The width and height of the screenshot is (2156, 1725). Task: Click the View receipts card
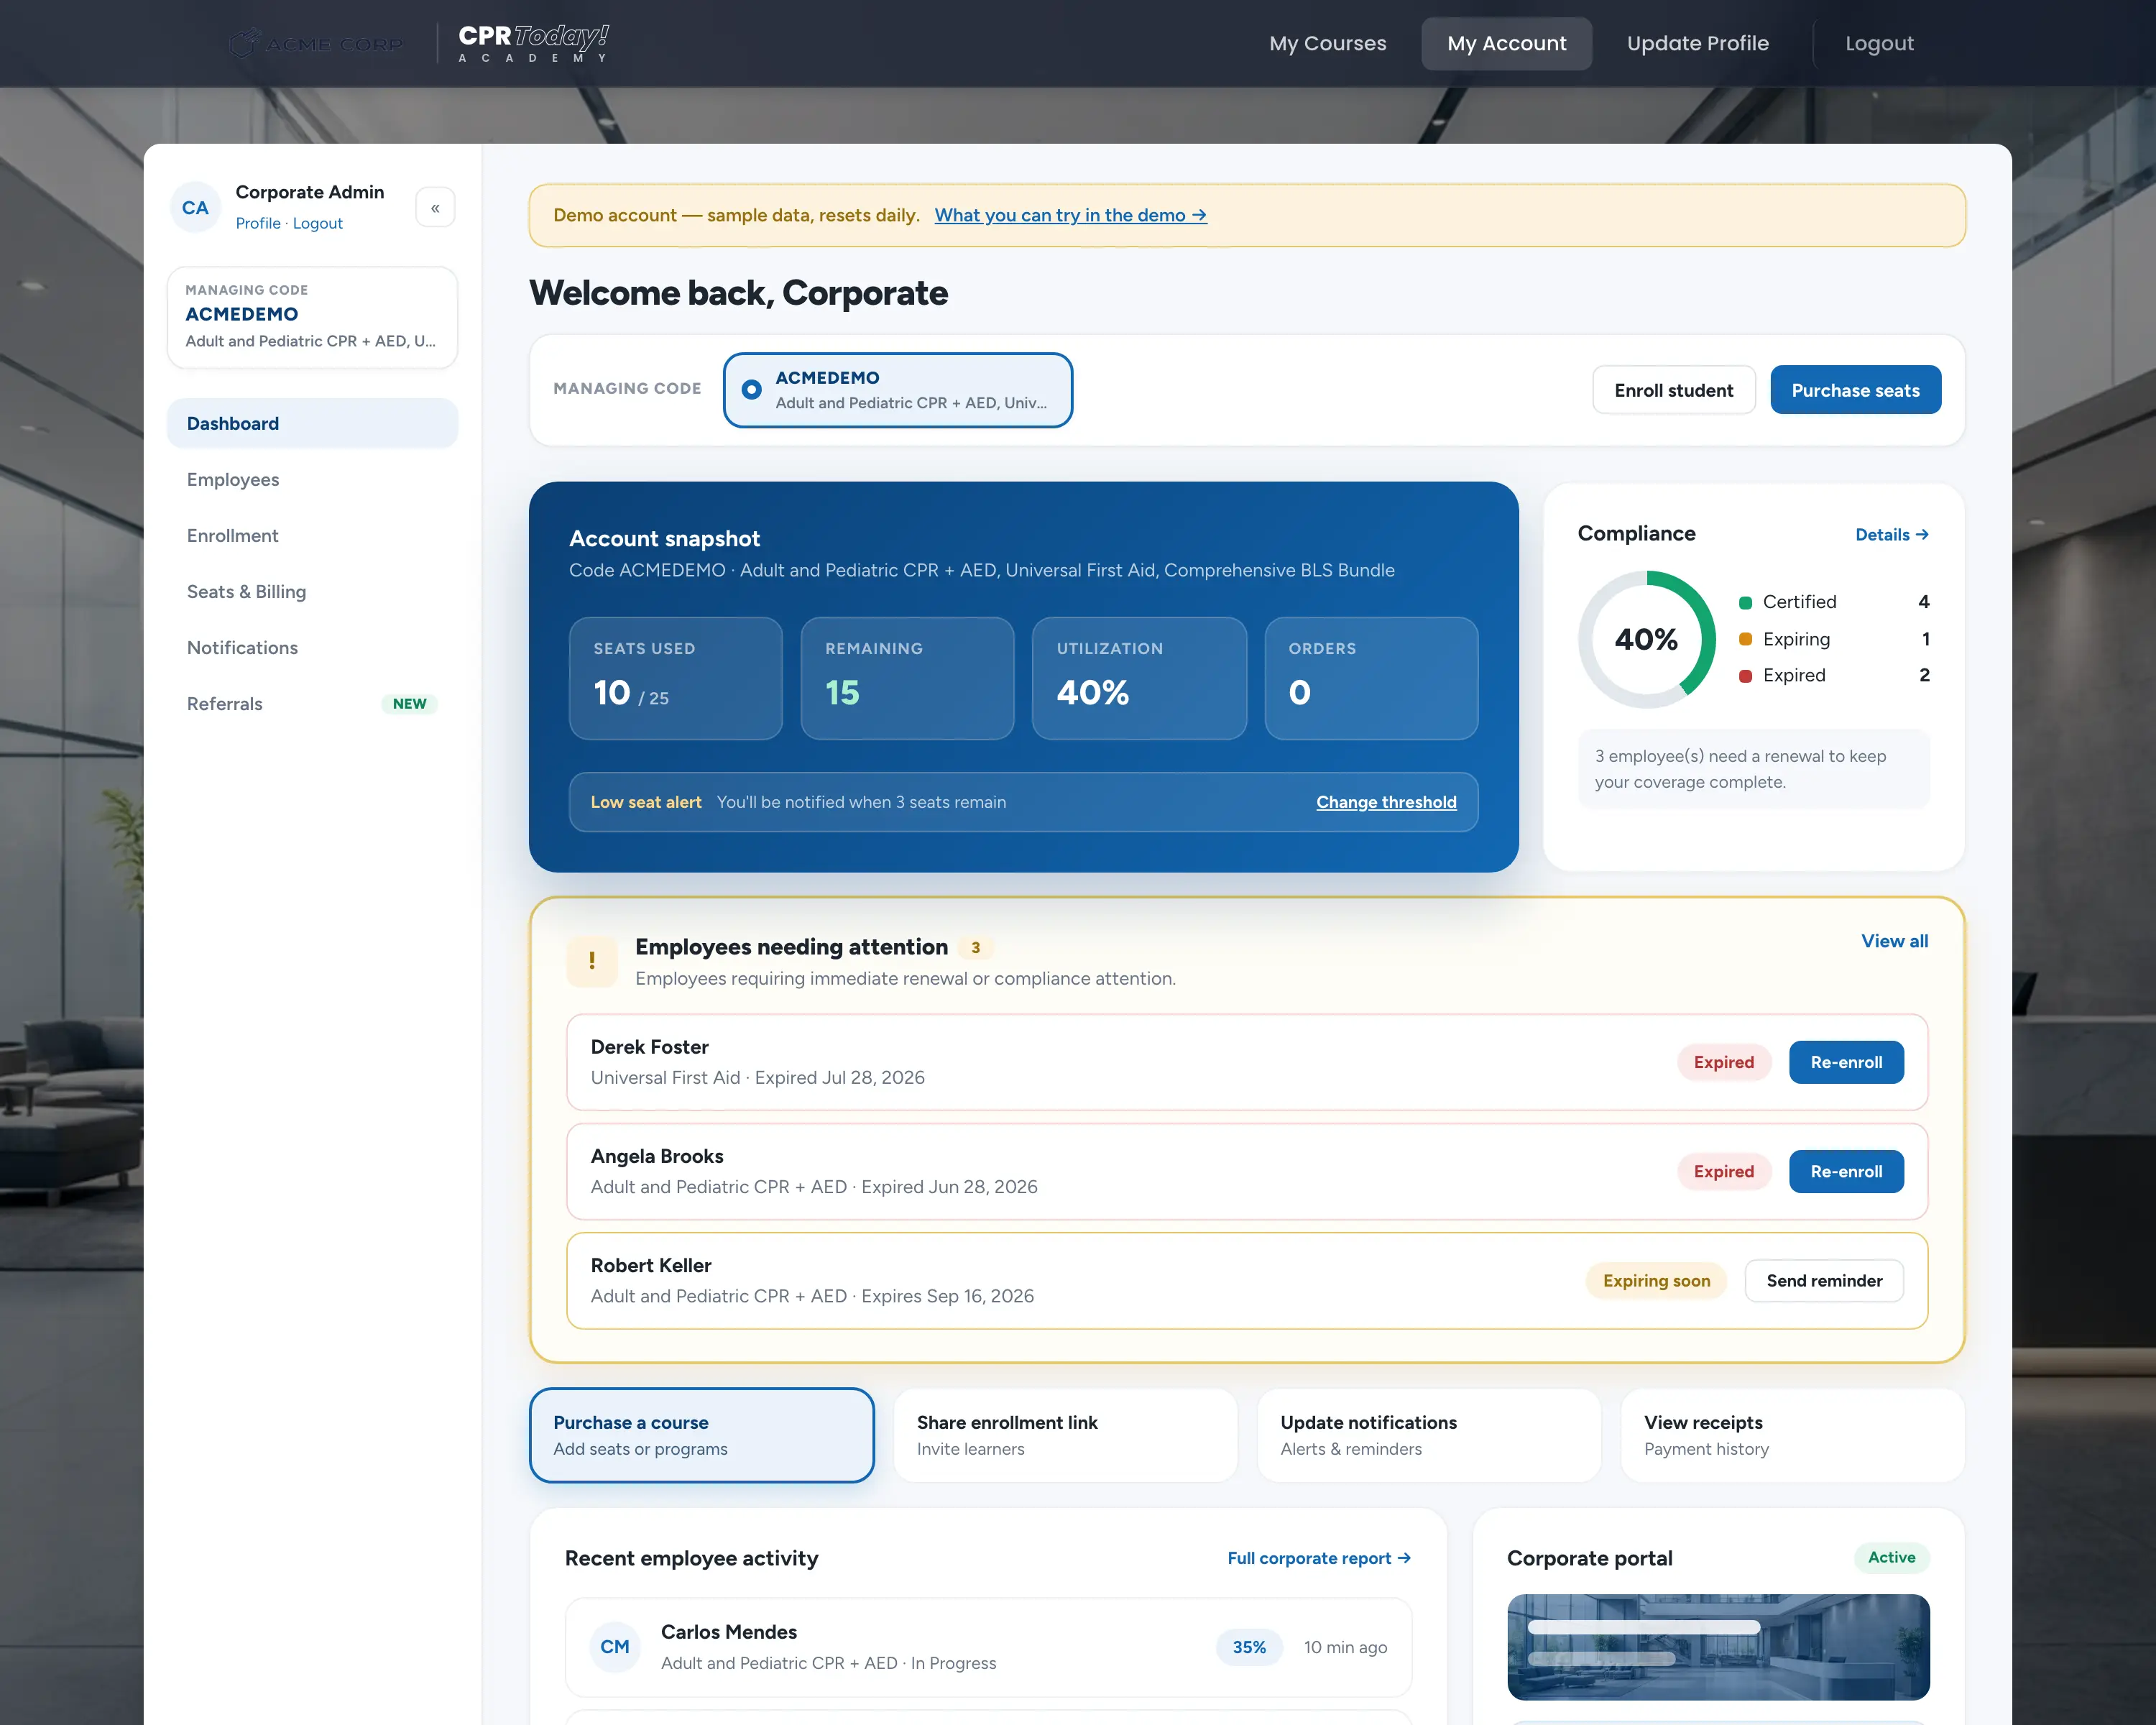[x=1792, y=1435]
